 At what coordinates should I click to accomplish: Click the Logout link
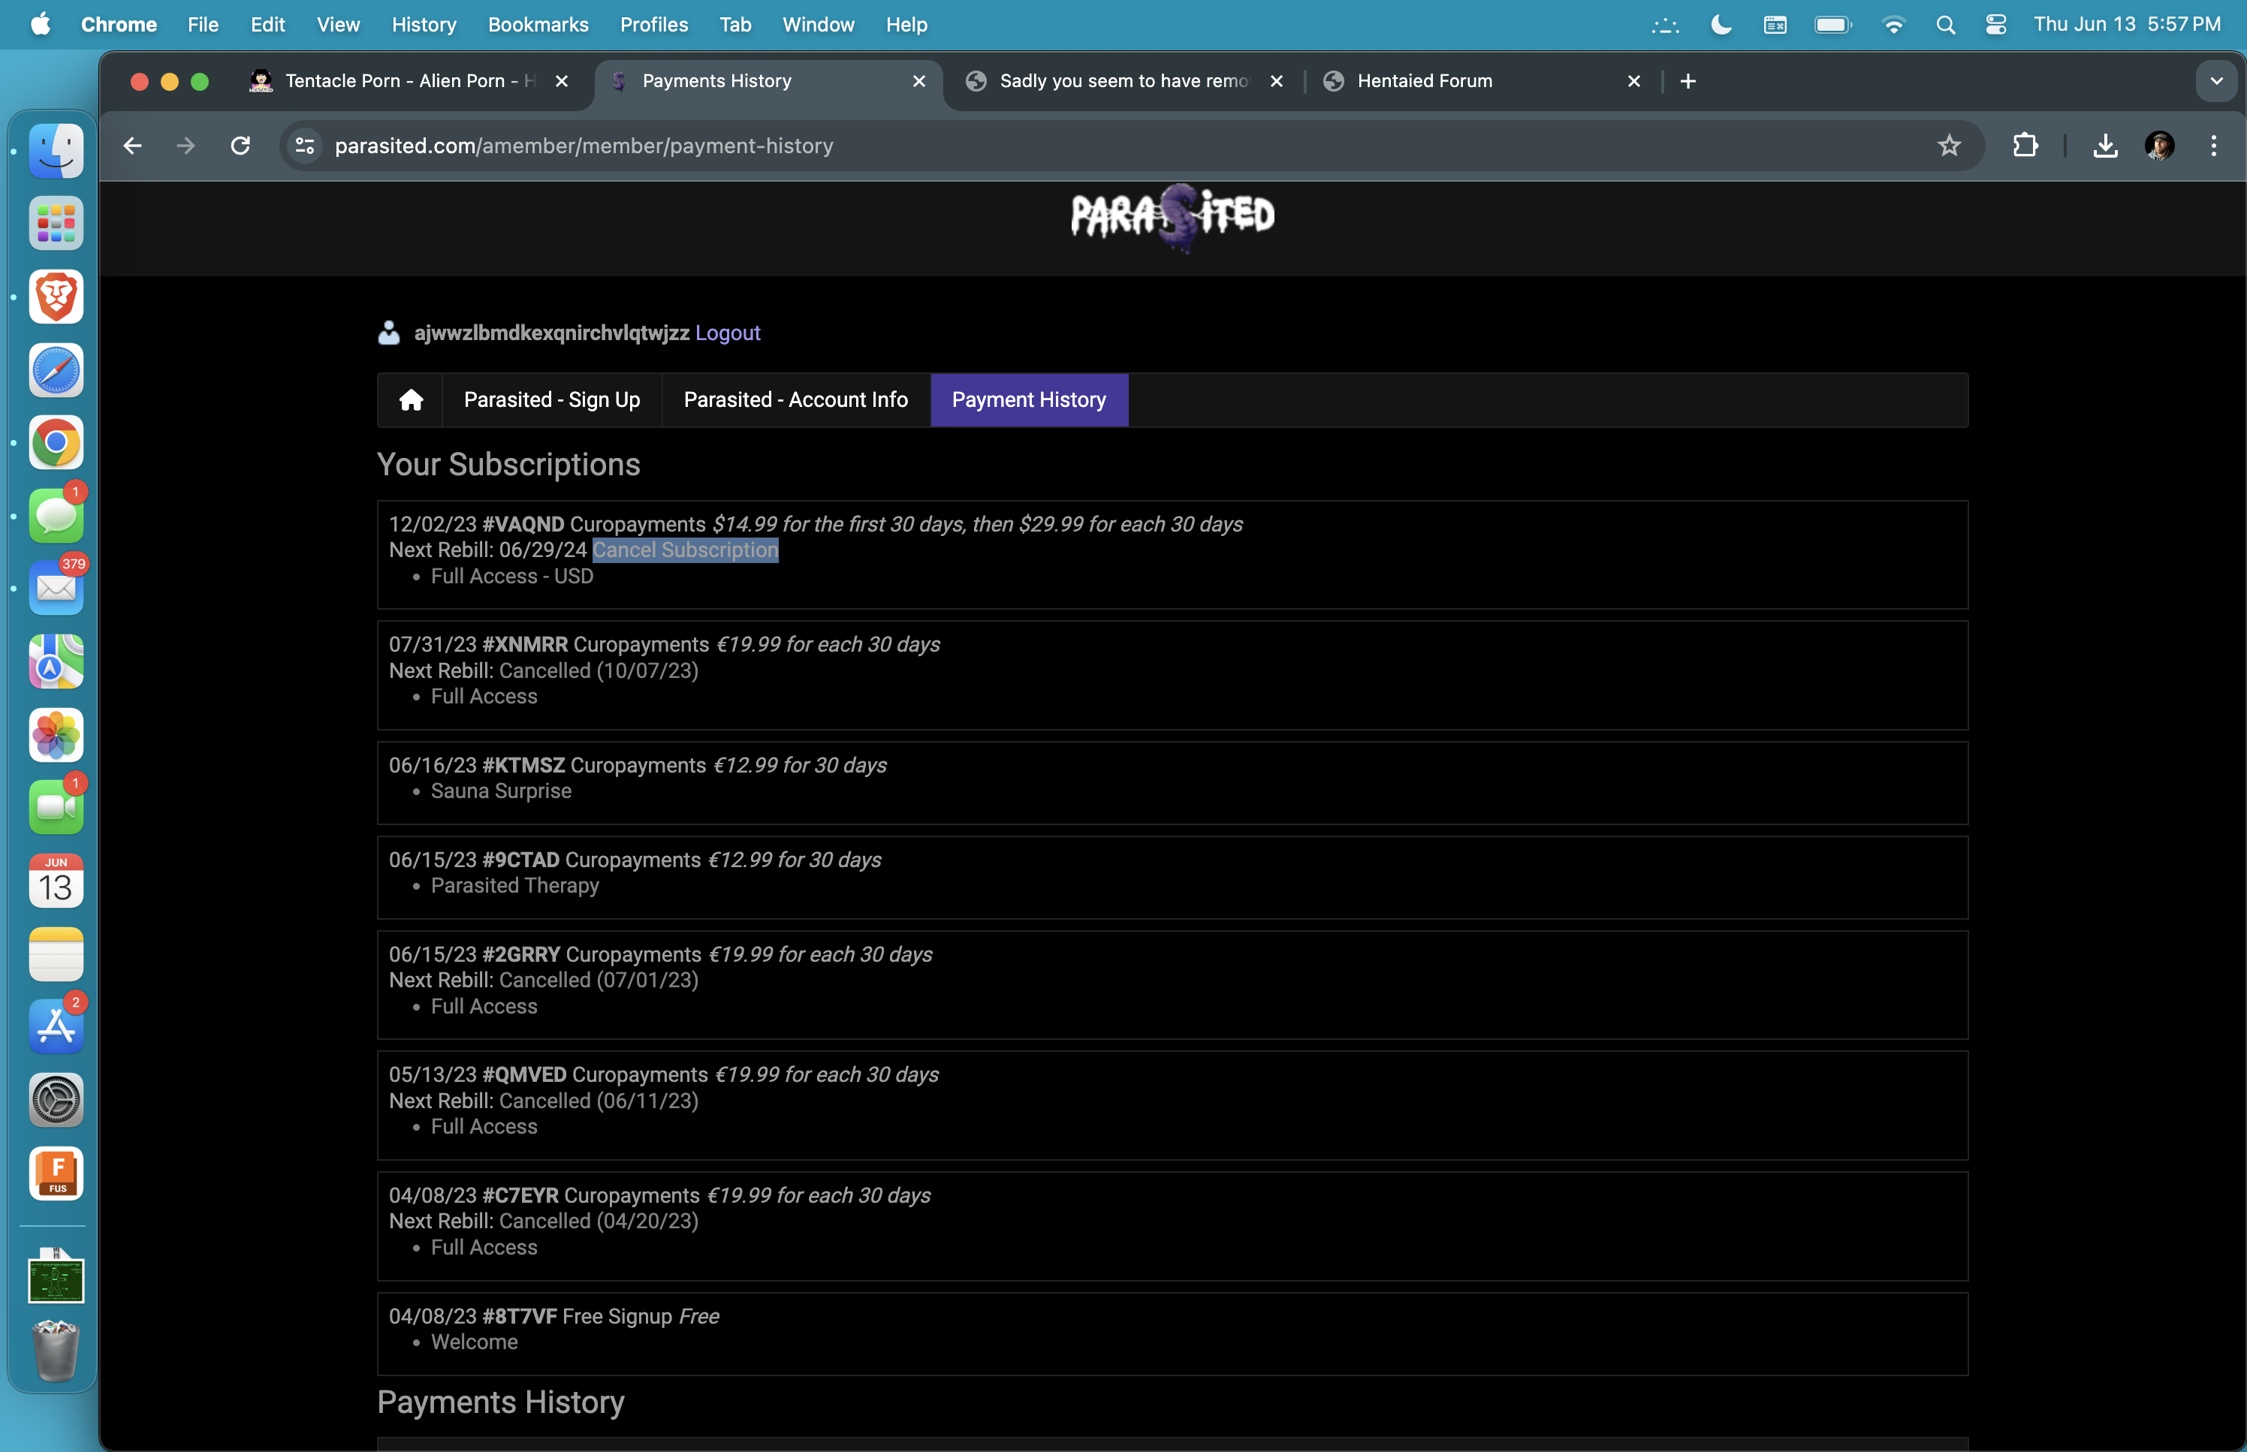[727, 333]
